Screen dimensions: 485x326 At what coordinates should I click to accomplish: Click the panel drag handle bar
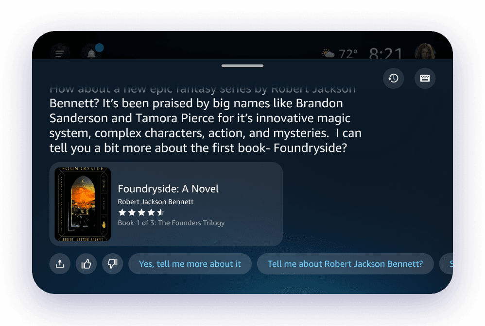coord(242,65)
